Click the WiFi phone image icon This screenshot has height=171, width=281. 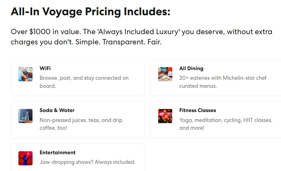[25, 74]
